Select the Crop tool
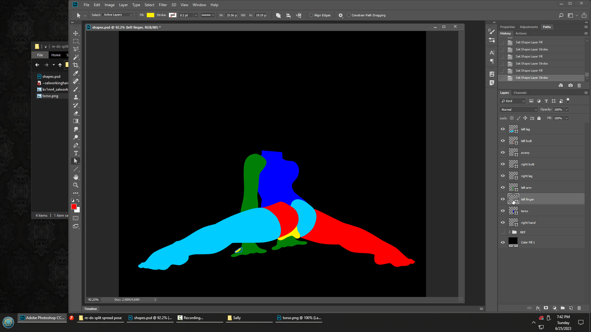 76,65
